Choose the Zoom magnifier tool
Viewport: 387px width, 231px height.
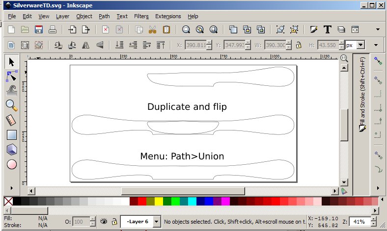click(x=11, y=104)
